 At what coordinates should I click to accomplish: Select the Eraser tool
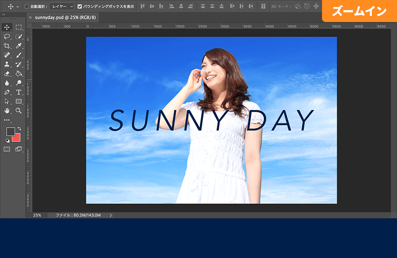[7, 74]
